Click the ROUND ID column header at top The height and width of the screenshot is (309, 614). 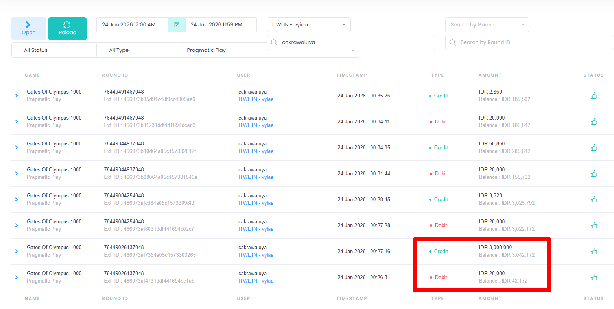[x=115, y=75]
